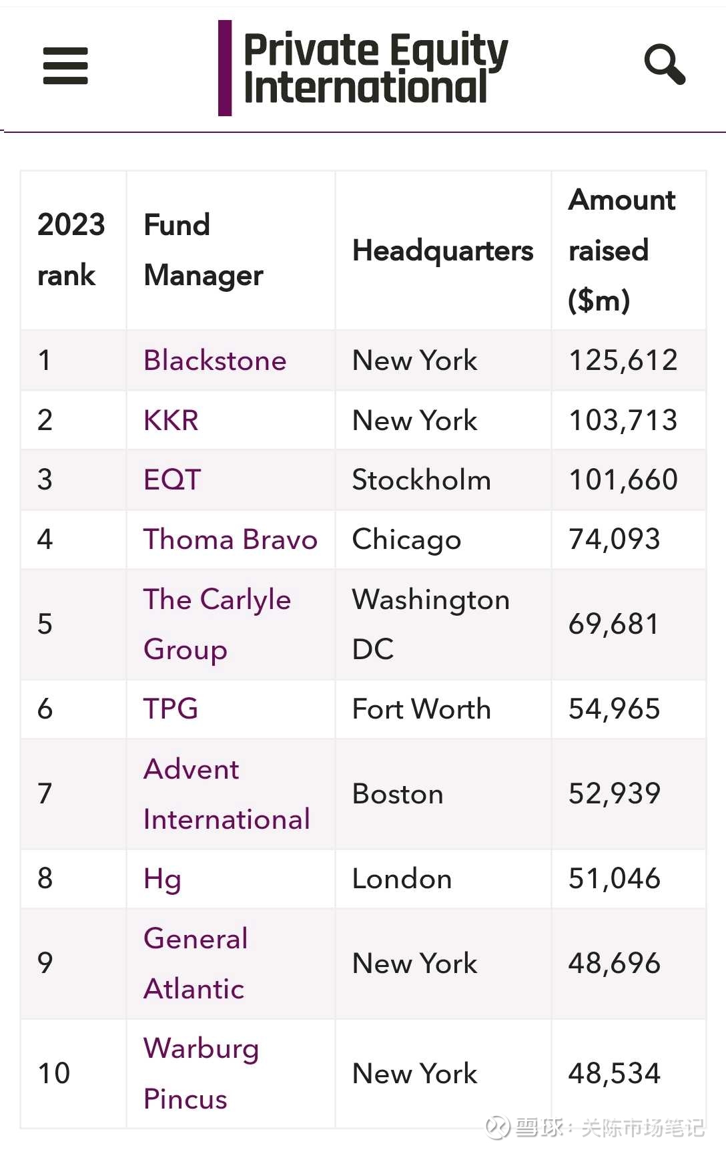
Task: Follow the EQT link
Action: pos(172,480)
